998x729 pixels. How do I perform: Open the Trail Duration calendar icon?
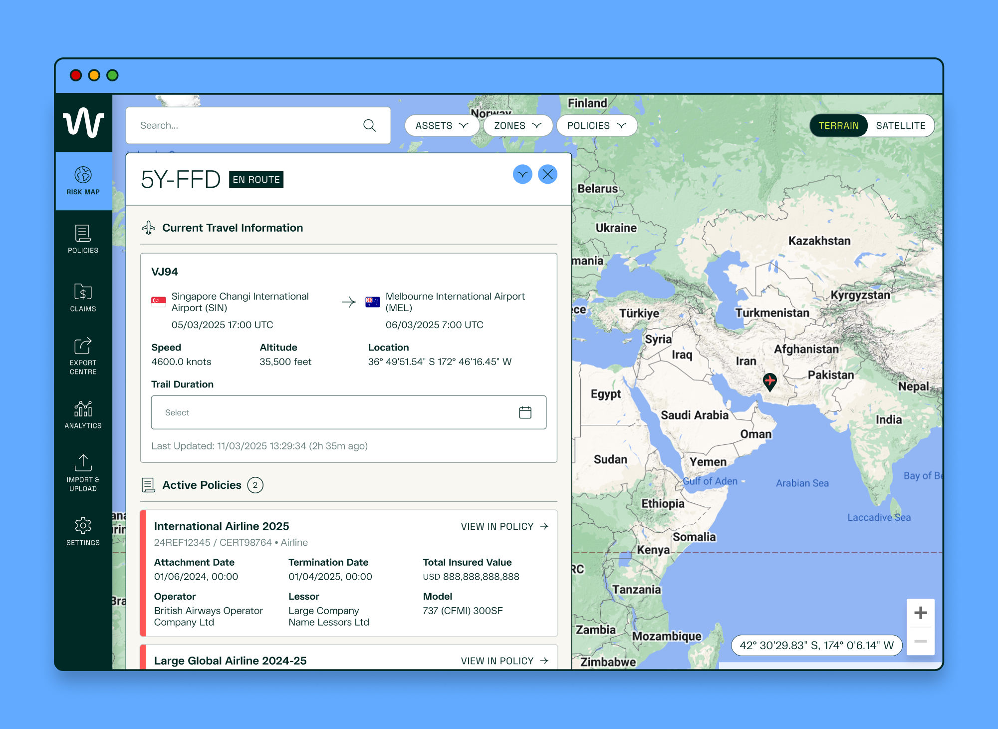[525, 412]
